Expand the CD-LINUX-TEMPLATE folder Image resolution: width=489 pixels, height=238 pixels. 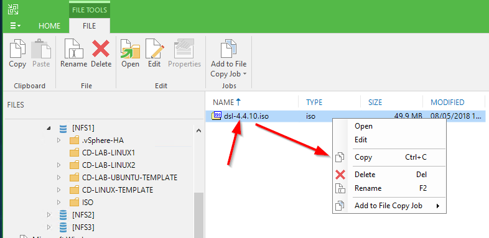[58, 190]
